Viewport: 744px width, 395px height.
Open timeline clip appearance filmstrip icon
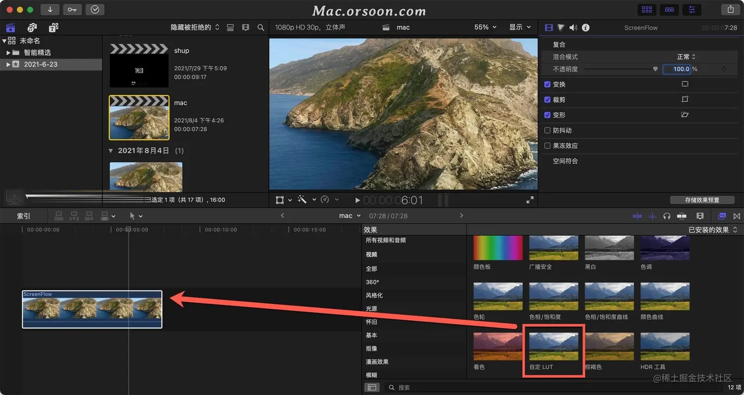point(700,216)
